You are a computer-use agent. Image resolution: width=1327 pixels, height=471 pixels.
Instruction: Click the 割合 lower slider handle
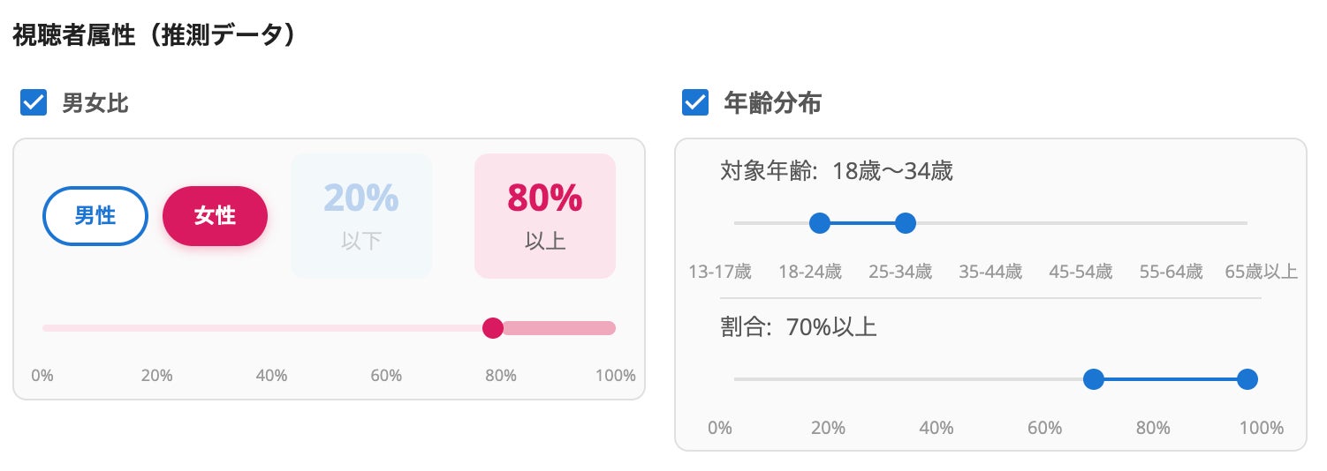[1094, 379]
